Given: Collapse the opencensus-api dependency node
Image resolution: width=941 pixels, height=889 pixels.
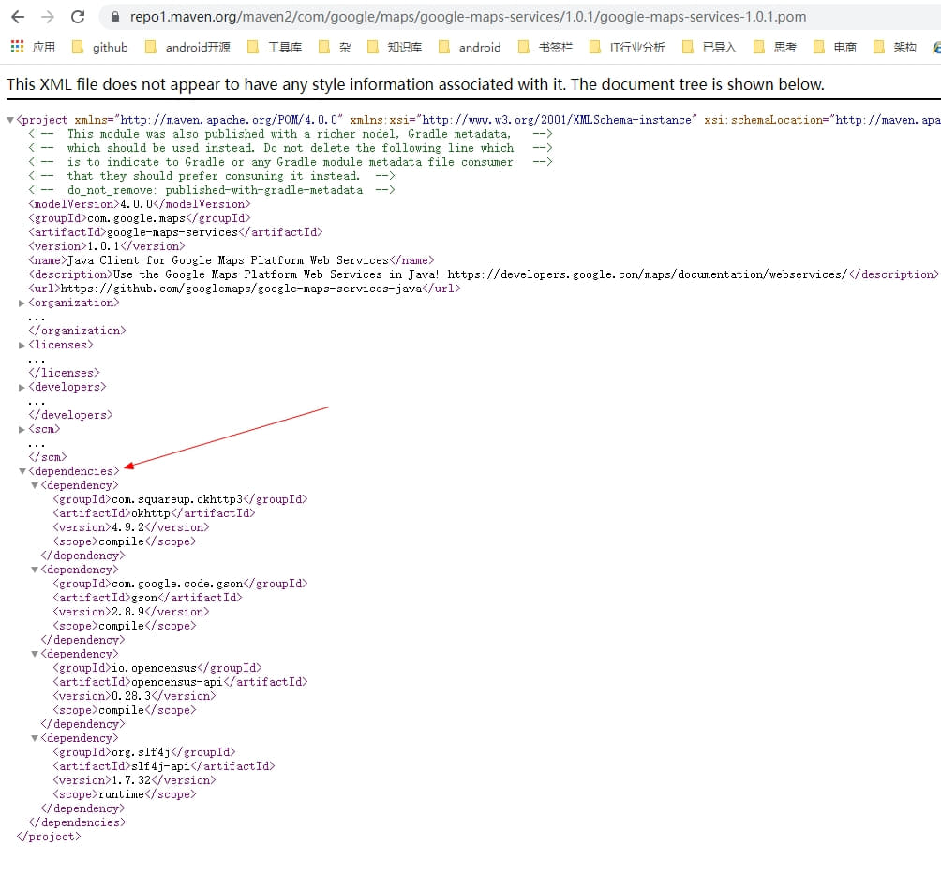Looking at the screenshot, I should tap(35, 655).
